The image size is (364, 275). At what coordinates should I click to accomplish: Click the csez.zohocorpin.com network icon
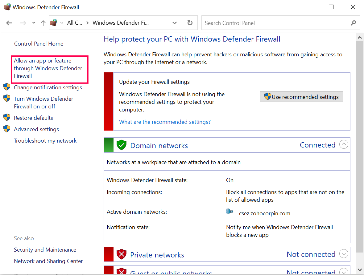pyautogui.click(x=230, y=211)
